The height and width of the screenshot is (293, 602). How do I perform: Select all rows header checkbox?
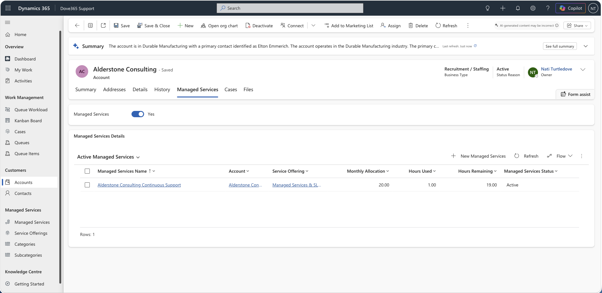coord(87,171)
